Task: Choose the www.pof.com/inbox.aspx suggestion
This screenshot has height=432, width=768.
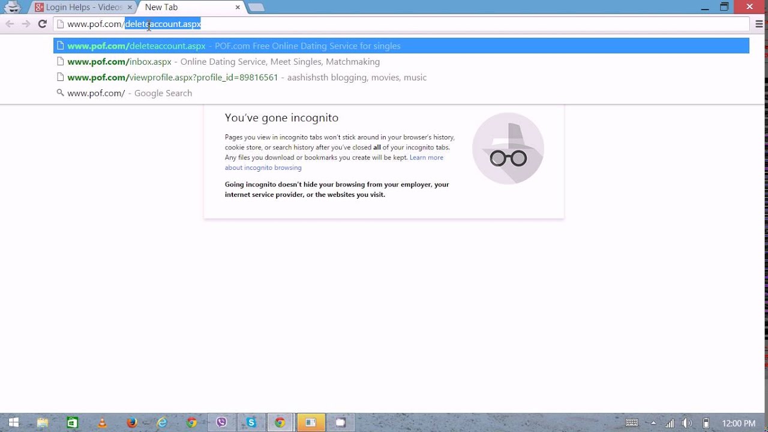Action: coord(401,61)
